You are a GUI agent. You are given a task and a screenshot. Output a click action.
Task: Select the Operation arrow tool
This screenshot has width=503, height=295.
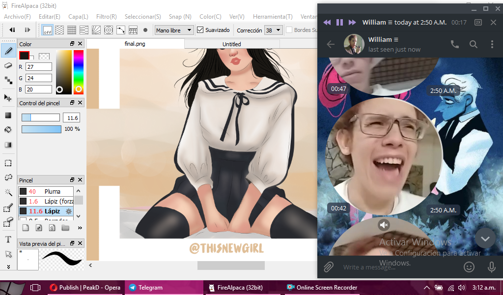pos(8,254)
